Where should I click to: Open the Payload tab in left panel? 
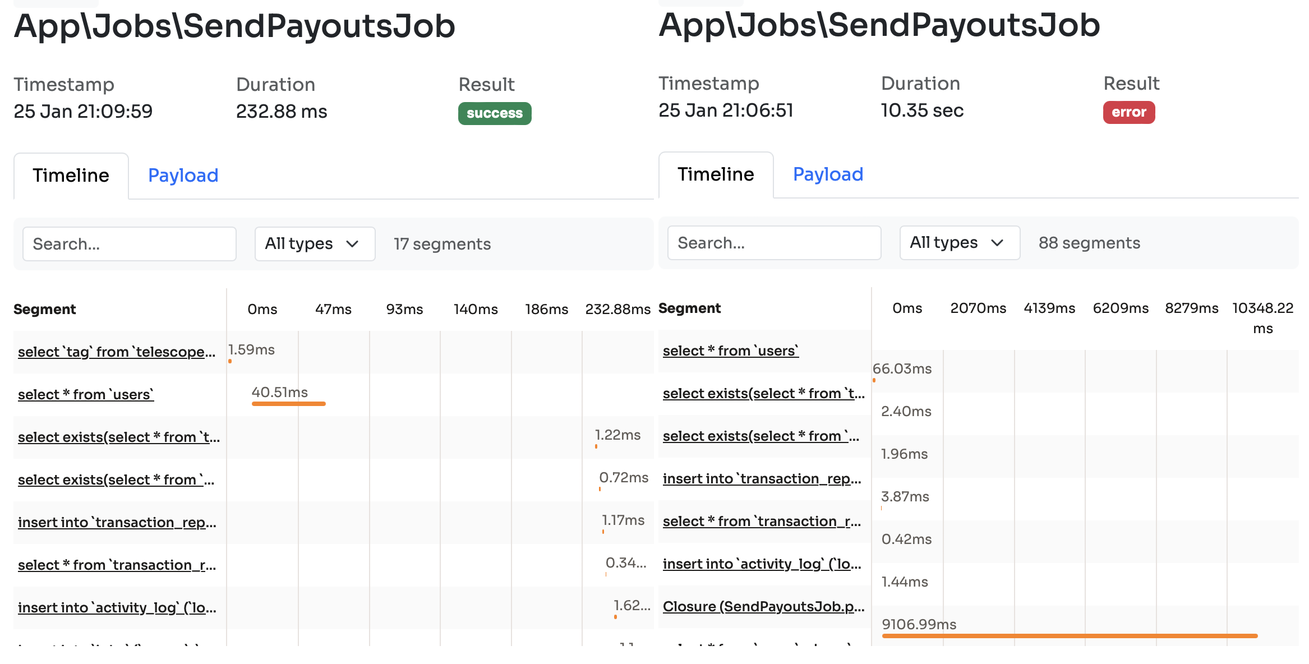(183, 176)
